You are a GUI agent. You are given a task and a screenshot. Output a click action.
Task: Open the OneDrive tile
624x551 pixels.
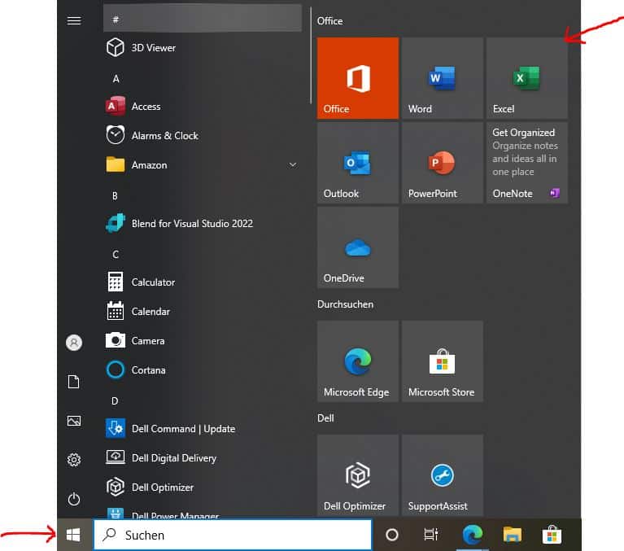point(358,247)
